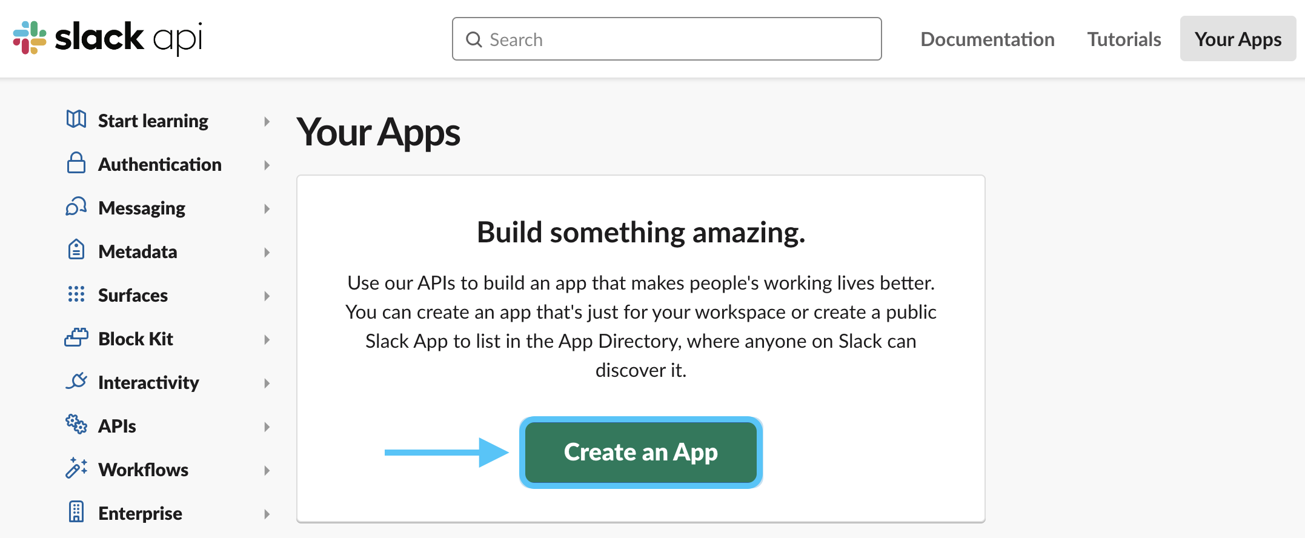Expand the Surfaces section arrow
Screen dimensions: 1305x538
coord(267,296)
